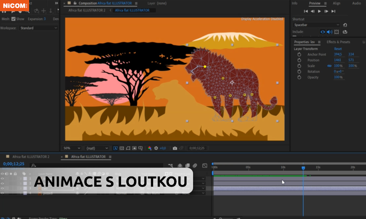
Task: Open Composition Mini-Flowchart icon
Action: [x=170, y=166]
